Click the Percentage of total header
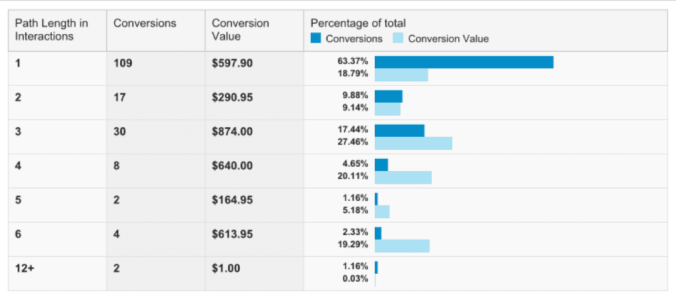This screenshot has height=299, width=676. click(358, 23)
